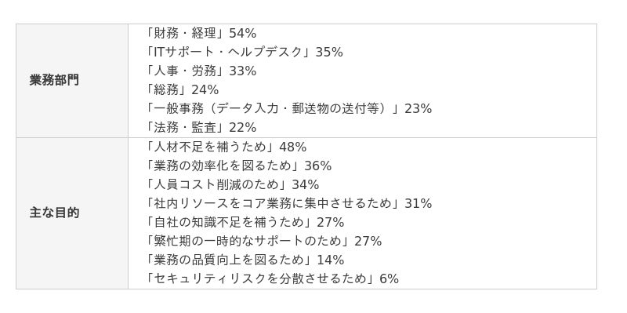Click the 「人材不足を補うため」48% line

click(x=226, y=147)
